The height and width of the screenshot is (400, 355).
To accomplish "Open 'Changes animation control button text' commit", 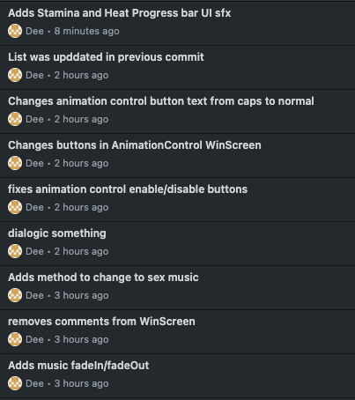I will (161, 101).
